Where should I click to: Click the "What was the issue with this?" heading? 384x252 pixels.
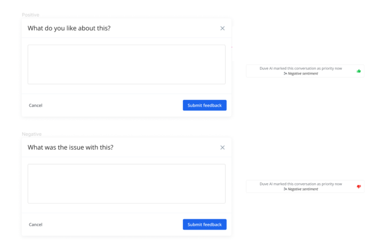click(70, 148)
